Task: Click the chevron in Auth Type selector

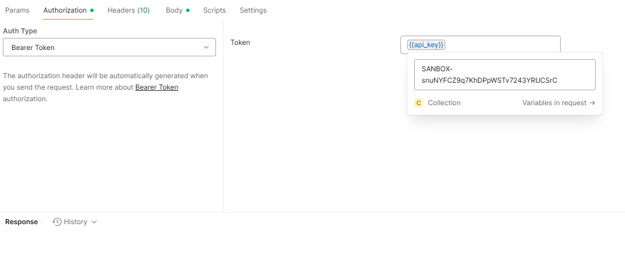Action: tap(206, 48)
